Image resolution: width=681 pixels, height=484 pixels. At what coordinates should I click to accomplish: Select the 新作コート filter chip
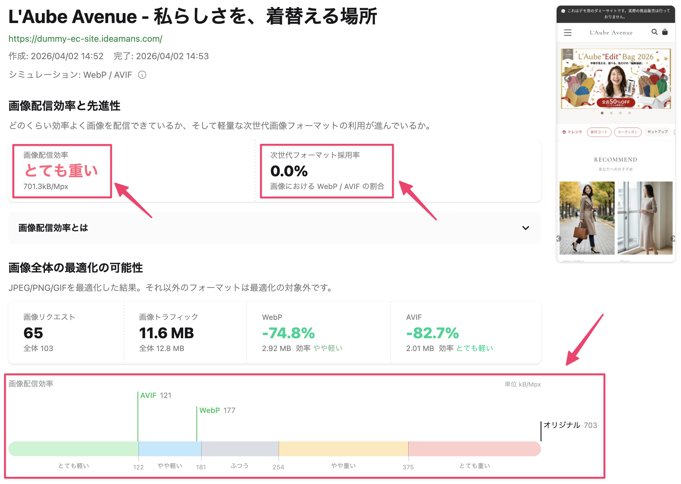pyautogui.click(x=599, y=132)
